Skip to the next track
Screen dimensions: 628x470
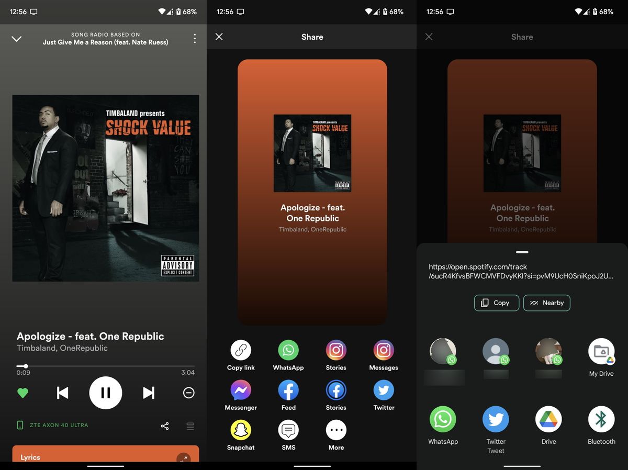point(149,393)
